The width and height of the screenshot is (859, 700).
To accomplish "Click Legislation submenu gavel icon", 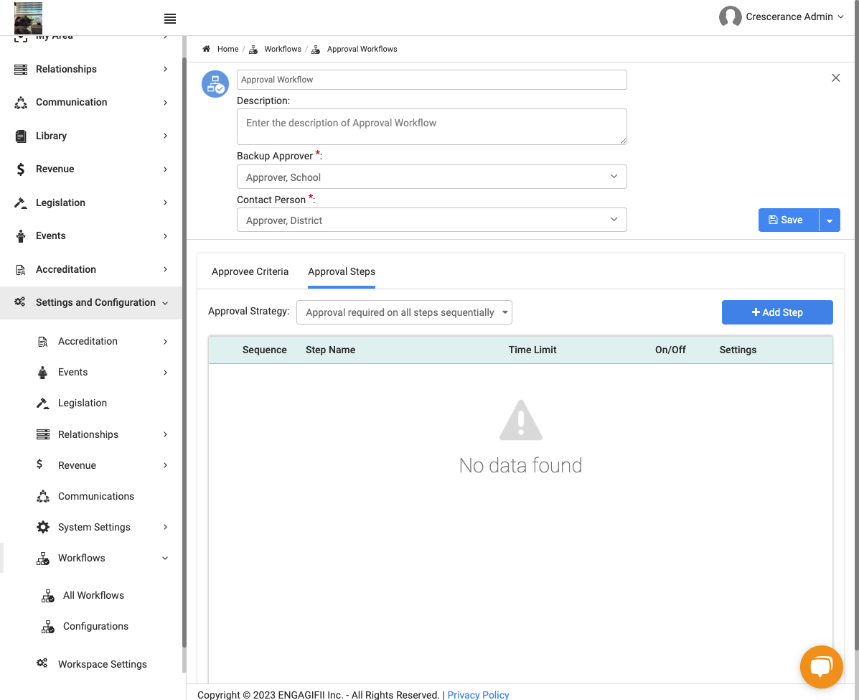I will pyautogui.click(x=43, y=403).
